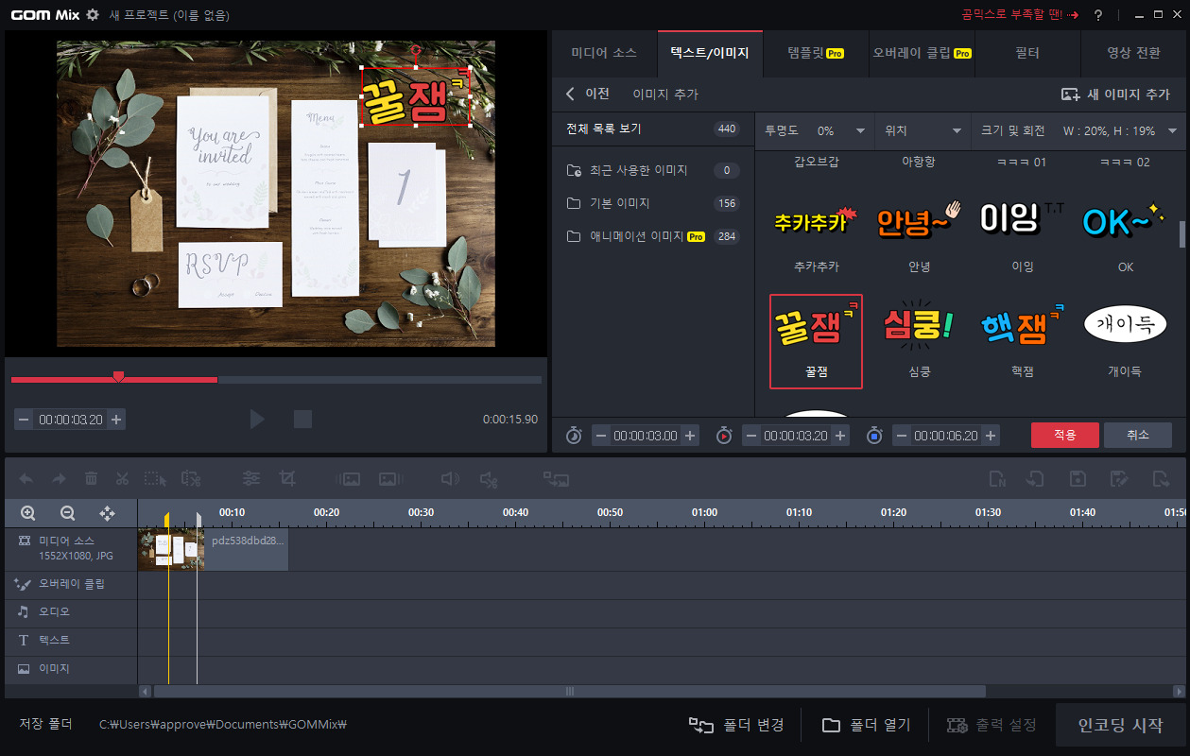Click the 인코딩 시작 button

1121,726
